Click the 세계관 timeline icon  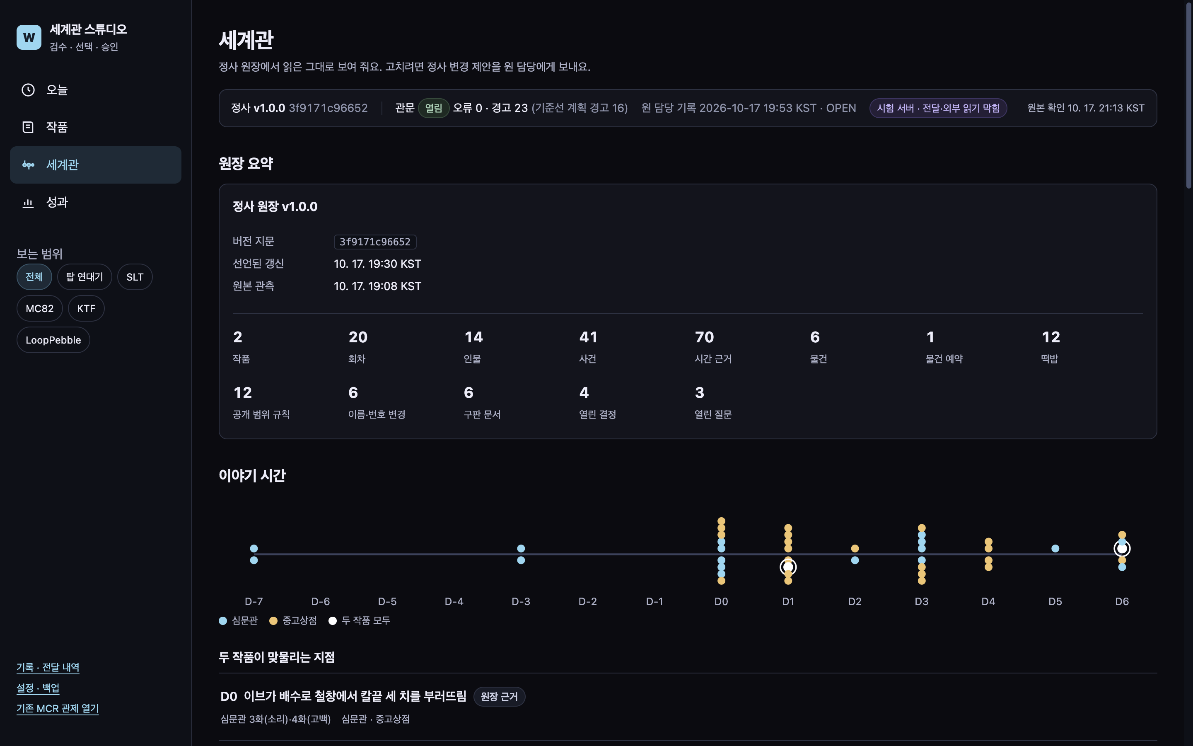(28, 165)
